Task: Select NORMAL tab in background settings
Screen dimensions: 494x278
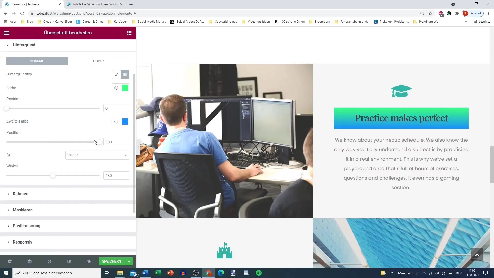Action: [x=37, y=61]
